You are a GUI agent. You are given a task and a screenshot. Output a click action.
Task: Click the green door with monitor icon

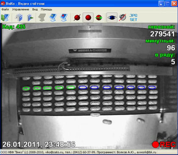(5, 17)
